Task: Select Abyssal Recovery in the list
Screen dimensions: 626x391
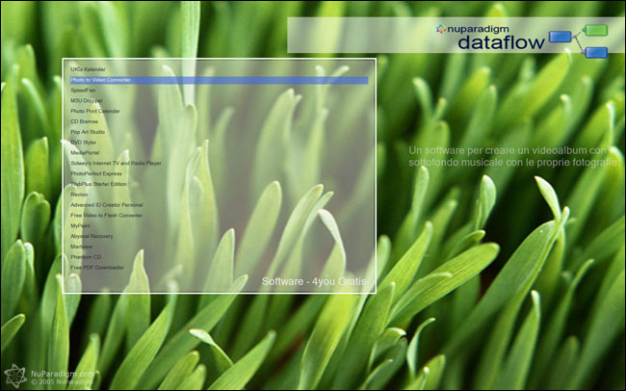Action: (91, 235)
